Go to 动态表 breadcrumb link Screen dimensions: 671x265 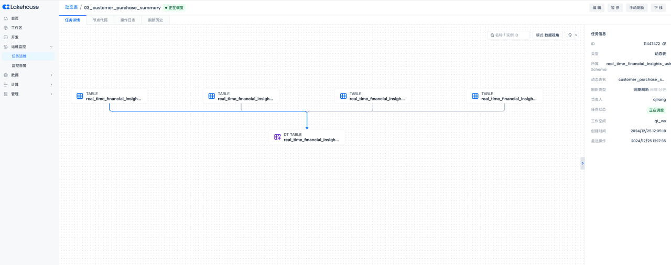click(71, 7)
